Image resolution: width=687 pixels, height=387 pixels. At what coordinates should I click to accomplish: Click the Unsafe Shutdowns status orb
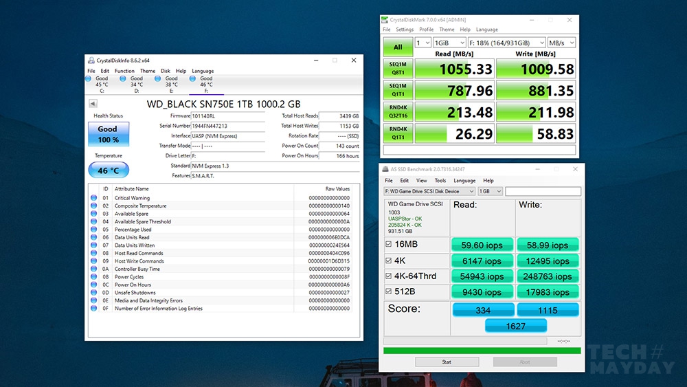pos(93,292)
